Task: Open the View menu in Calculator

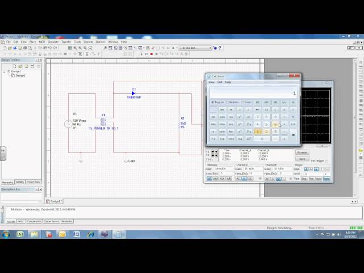Action: (x=211, y=82)
